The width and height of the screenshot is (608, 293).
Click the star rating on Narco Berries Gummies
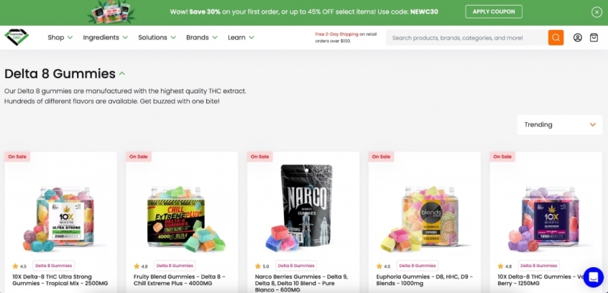click(x=262, y=266)
